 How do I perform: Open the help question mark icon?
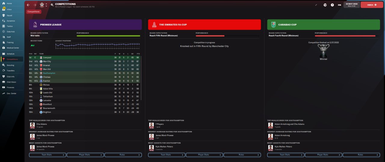(x=332, y=5)
